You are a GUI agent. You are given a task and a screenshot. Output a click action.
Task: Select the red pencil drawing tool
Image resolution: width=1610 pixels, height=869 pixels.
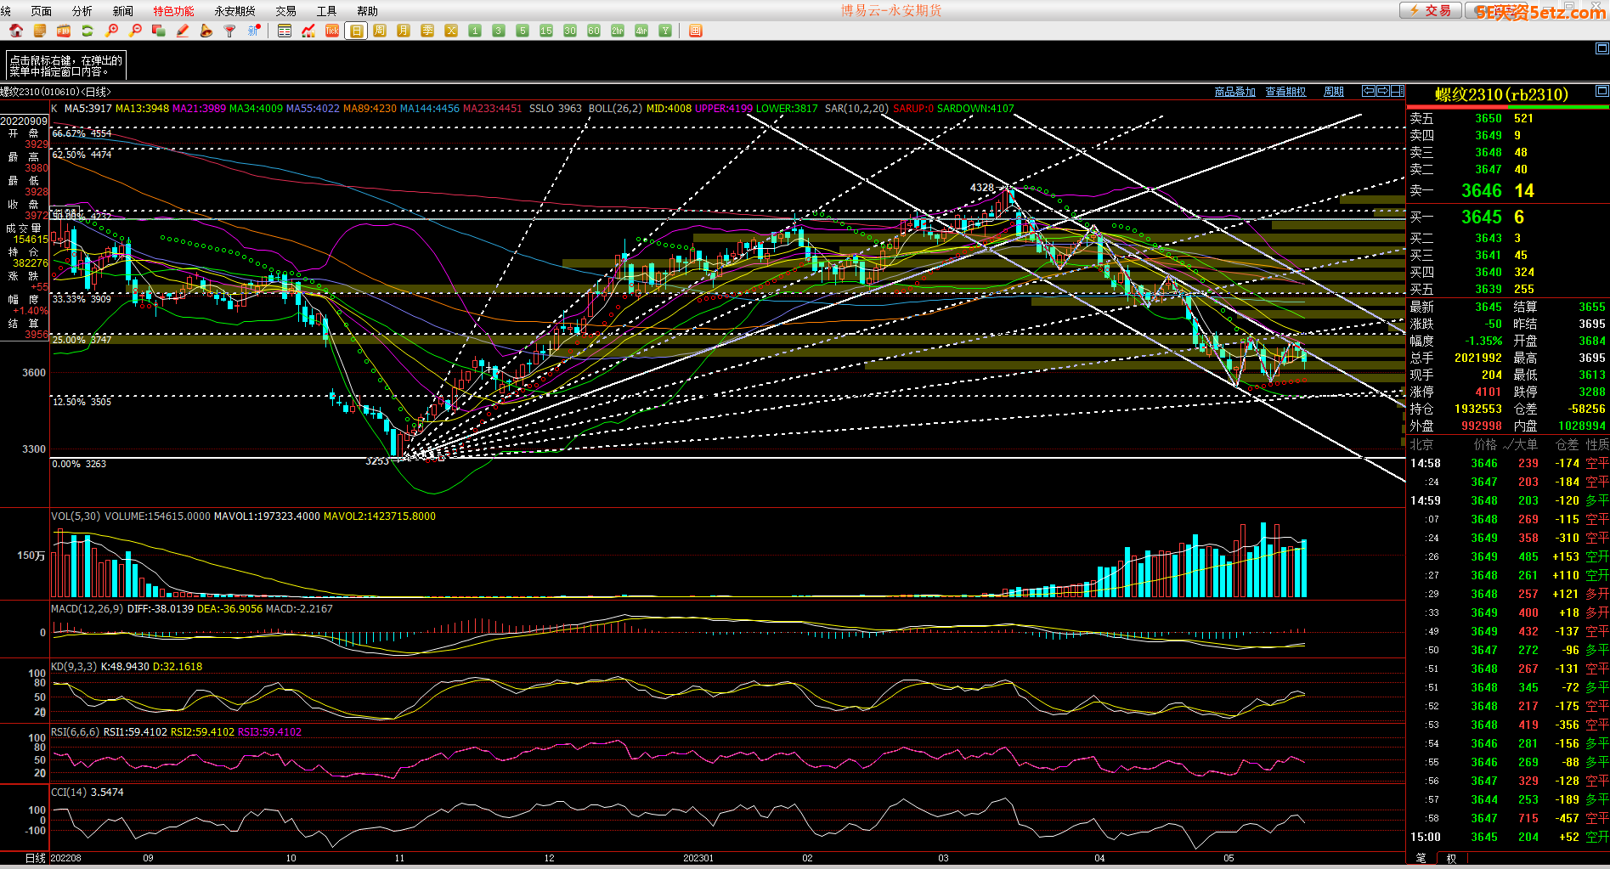pos(182,31)
